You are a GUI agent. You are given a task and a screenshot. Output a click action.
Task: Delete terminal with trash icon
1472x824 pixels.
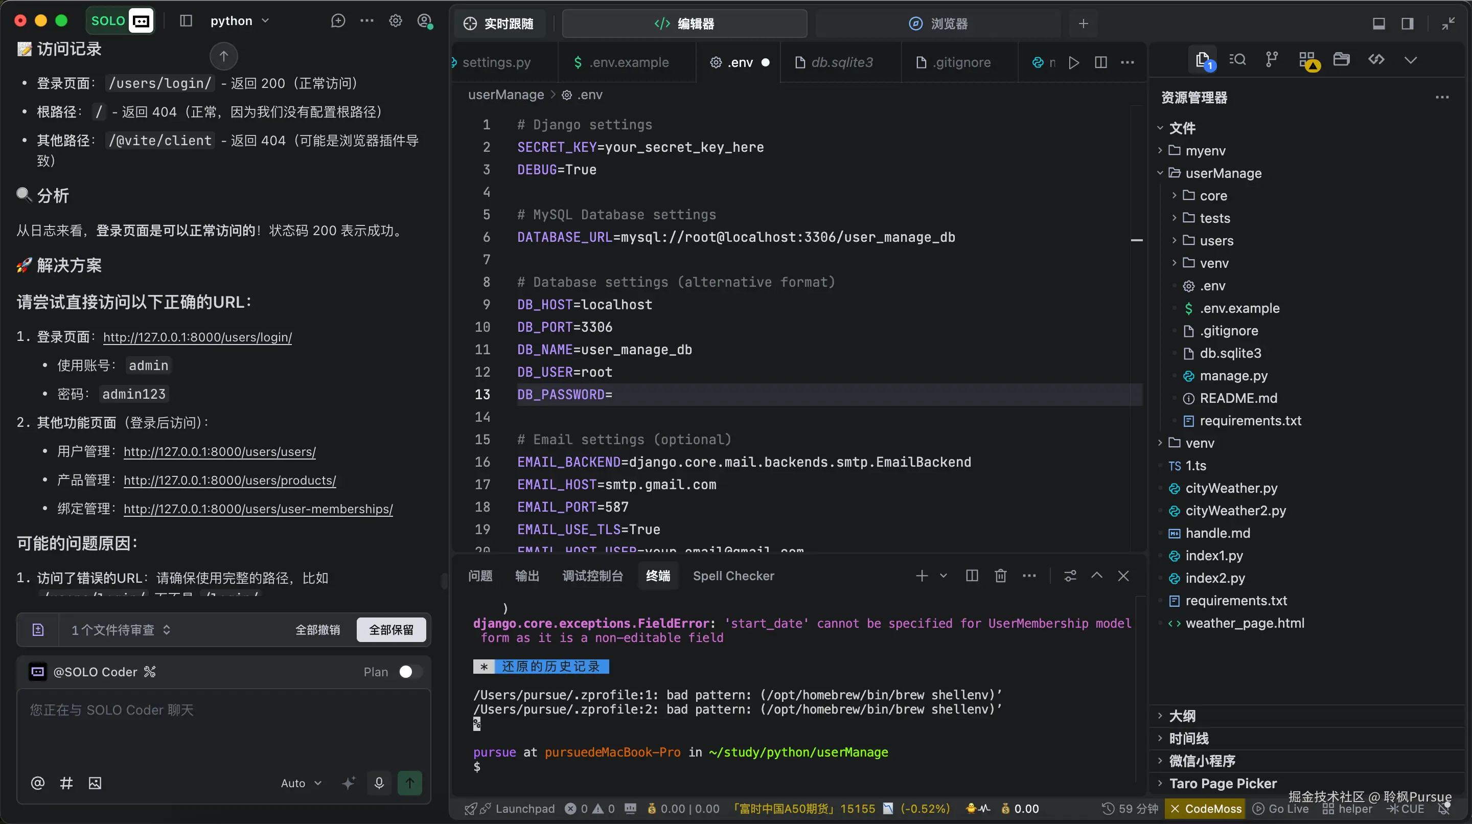tap(1000, 576)
